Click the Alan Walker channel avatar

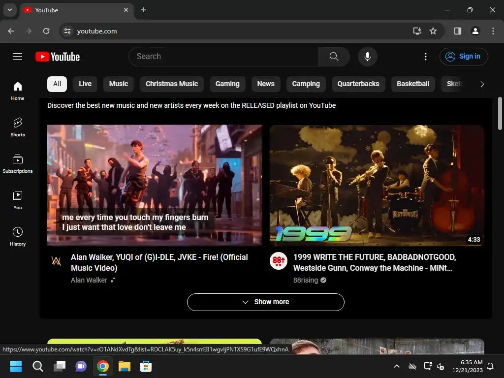(x=56, y=261)
